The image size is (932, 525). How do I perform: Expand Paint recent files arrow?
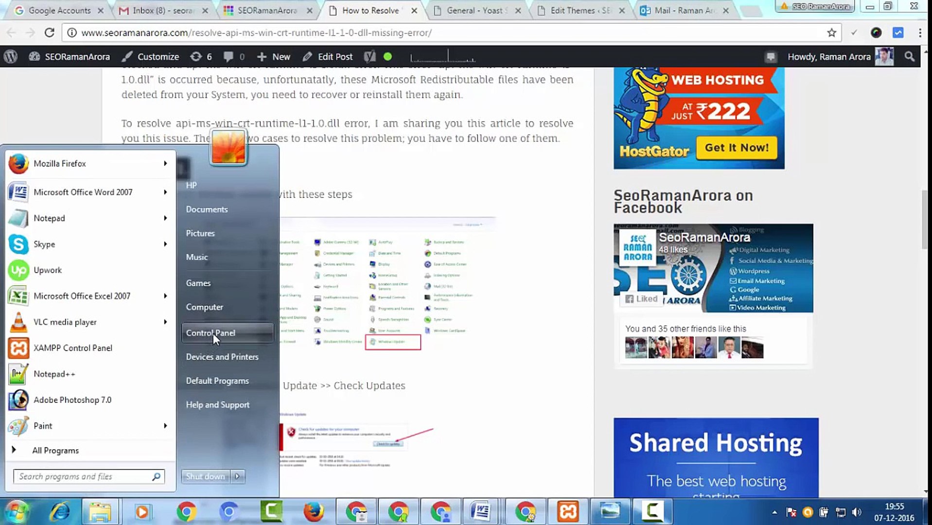point(165,426)
